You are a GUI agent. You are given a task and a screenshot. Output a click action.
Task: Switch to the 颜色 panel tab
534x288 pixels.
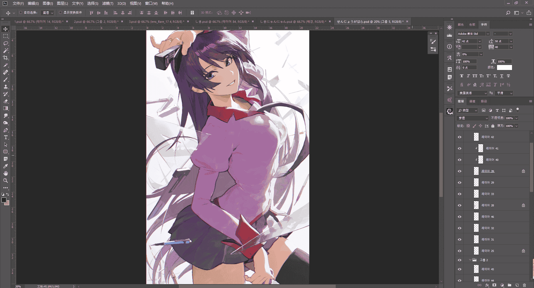(x=461, y=25)
